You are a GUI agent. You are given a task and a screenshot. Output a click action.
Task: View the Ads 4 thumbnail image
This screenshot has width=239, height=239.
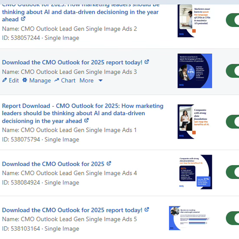[194, 172]
